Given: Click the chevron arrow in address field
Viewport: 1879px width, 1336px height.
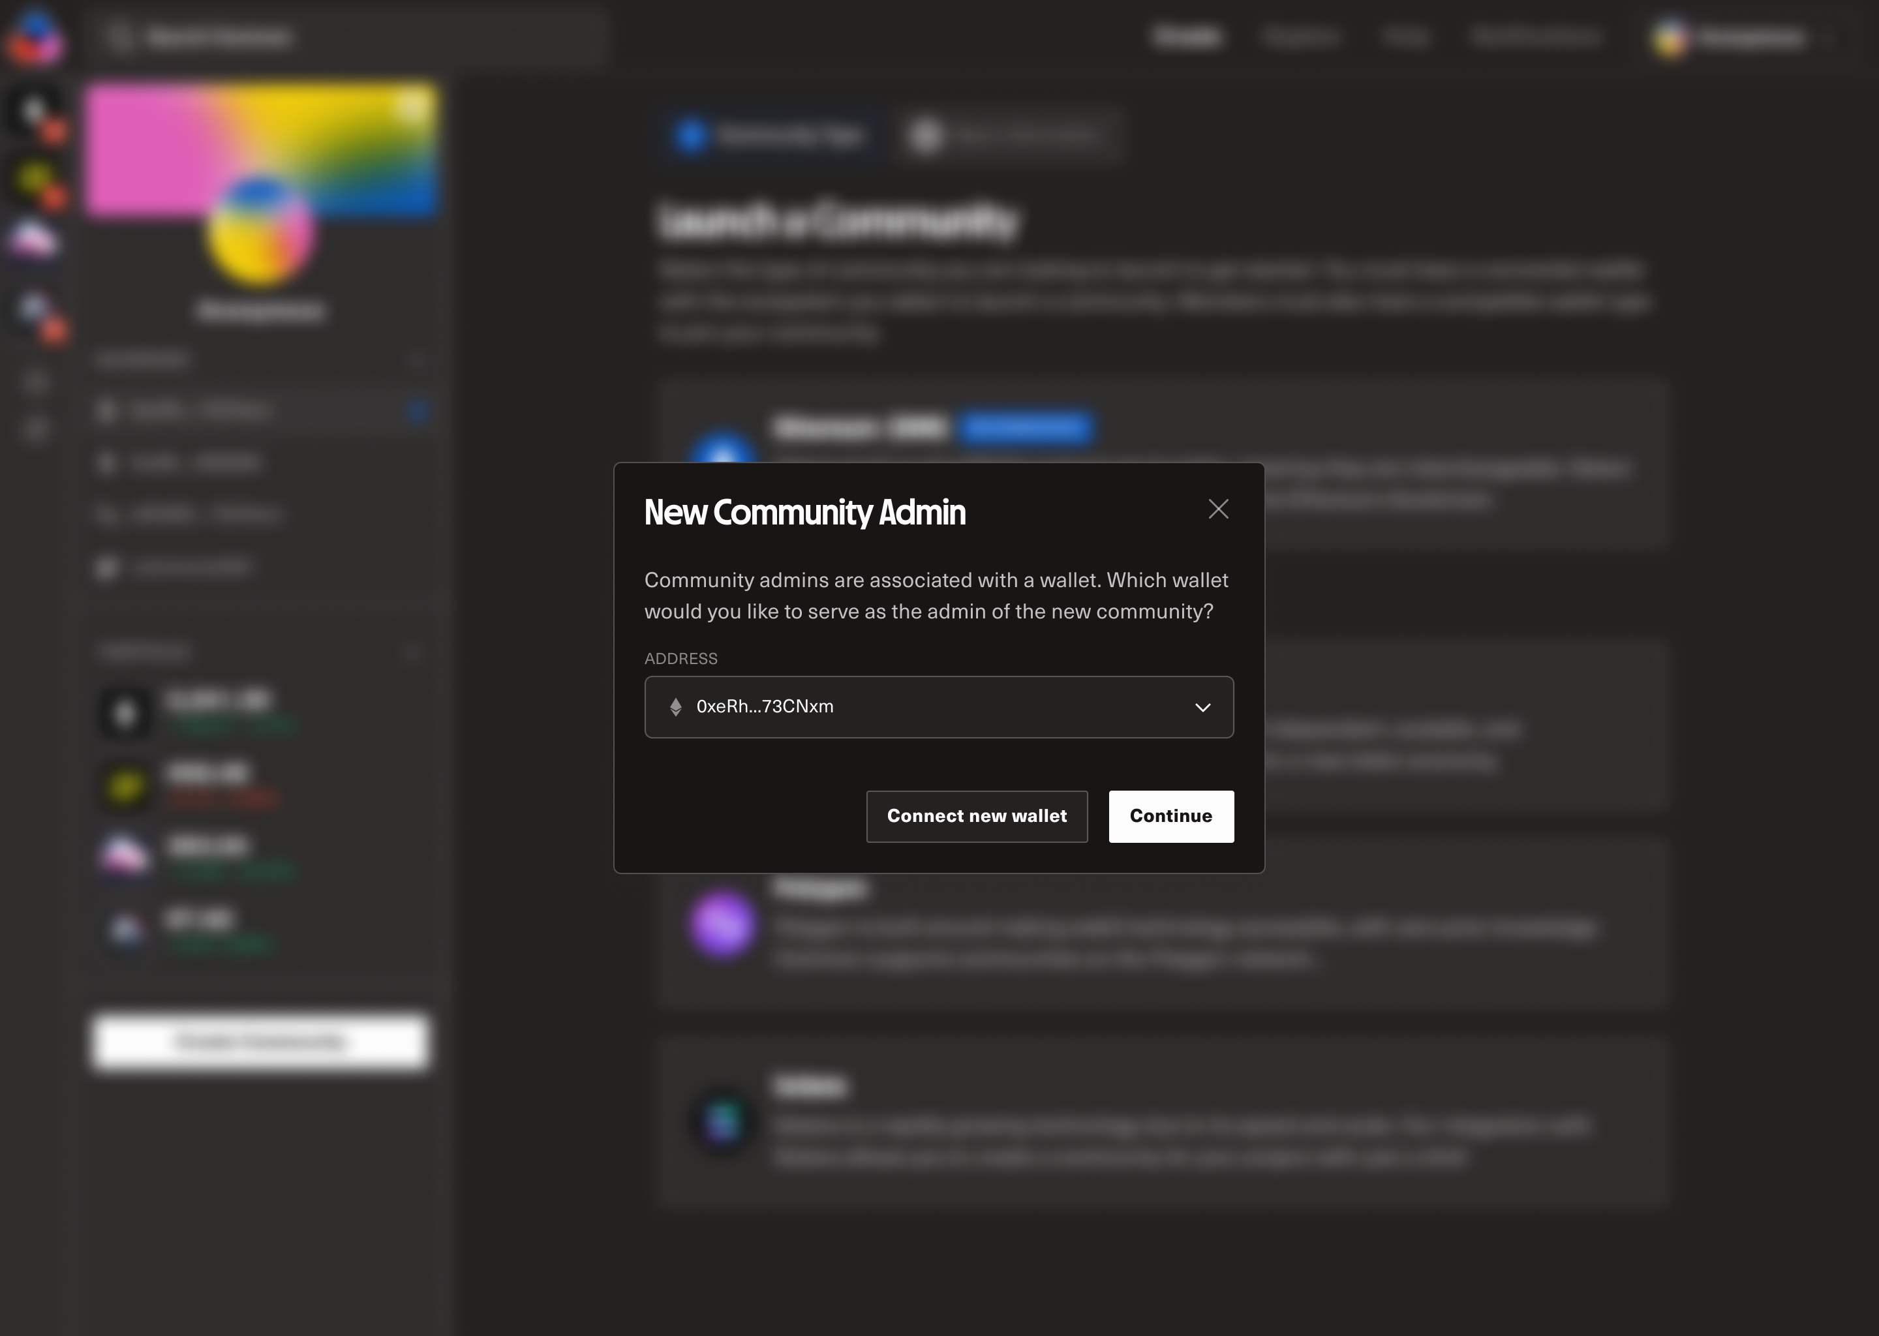Looking at the screenshot, I should tap(1202, 708).
